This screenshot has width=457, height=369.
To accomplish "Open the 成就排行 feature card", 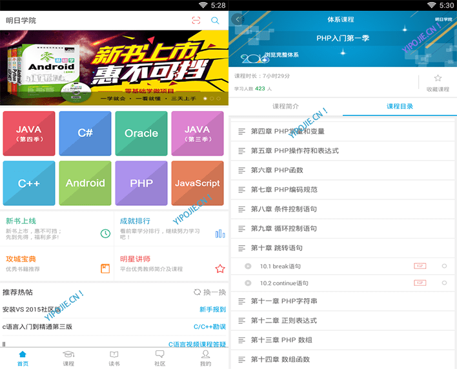I will (x=172, y=228).
